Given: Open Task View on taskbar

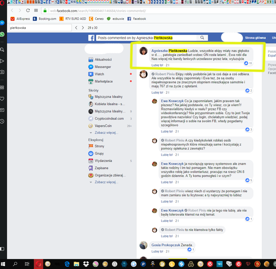Looking at the screenshot, I should pyautogui.click(x=27, y=264).
